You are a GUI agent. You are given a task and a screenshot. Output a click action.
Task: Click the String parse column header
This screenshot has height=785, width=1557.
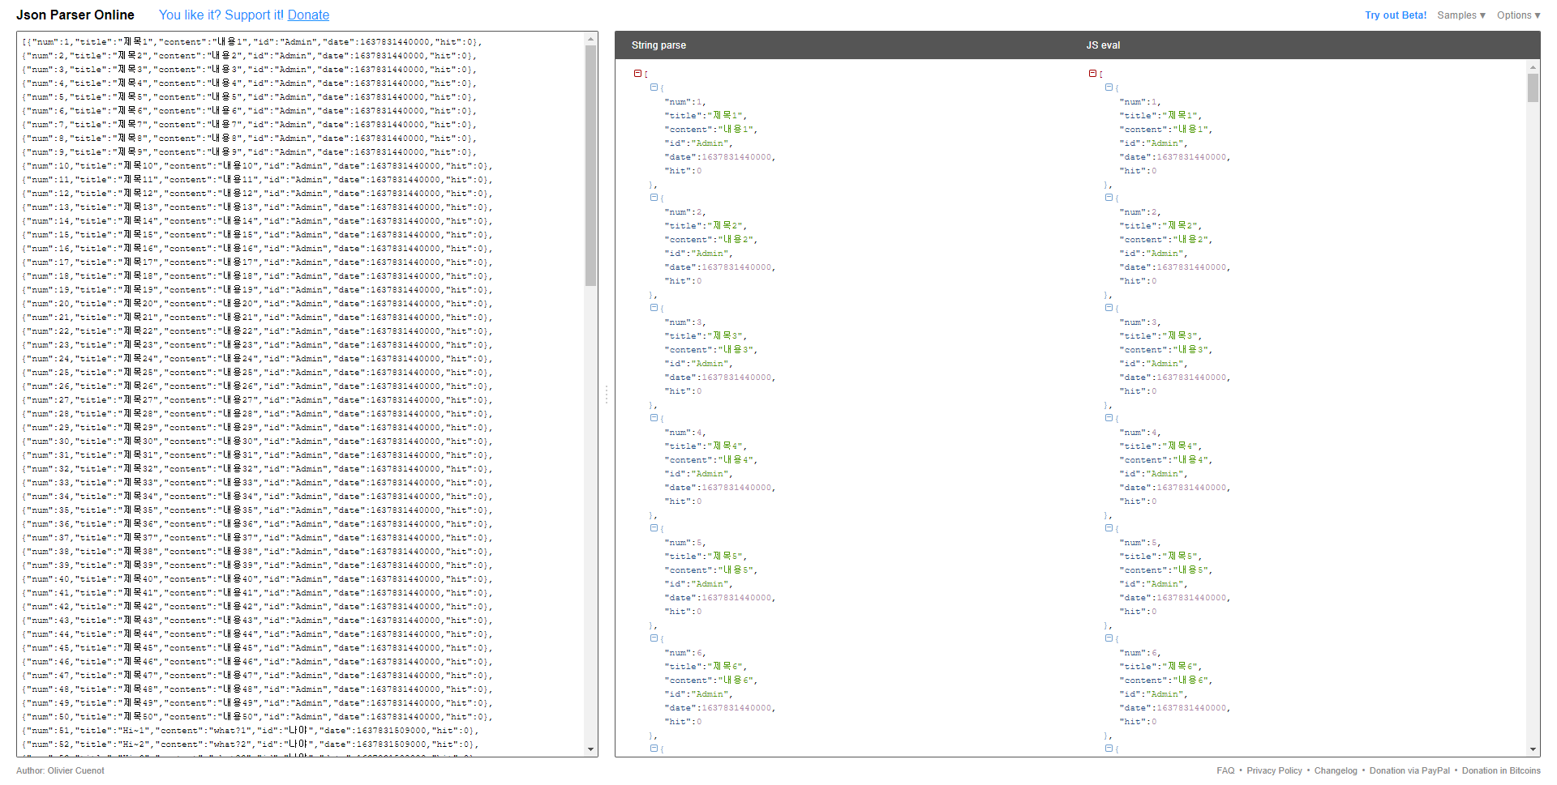point(658,45)
